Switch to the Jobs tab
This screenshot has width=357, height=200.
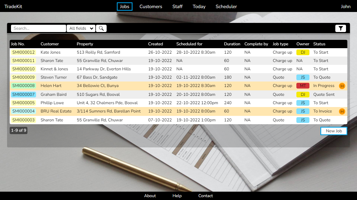(125, 7)
